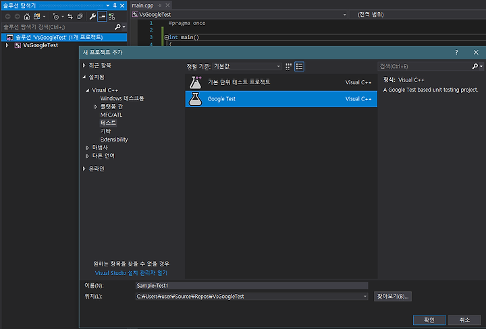This screenshot has height=329, width=486.
Task: Click the template search box in dialog
Action: coord(425,66)
